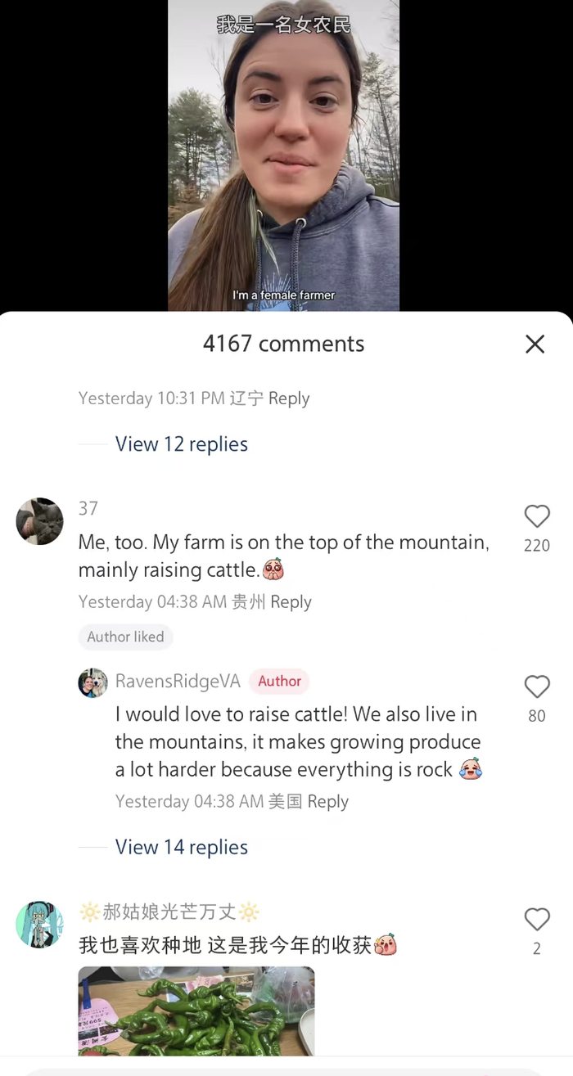Click the pink Author tag
Image resolution: width=573 pixels, height=1076 pixels.
[279, 682]
